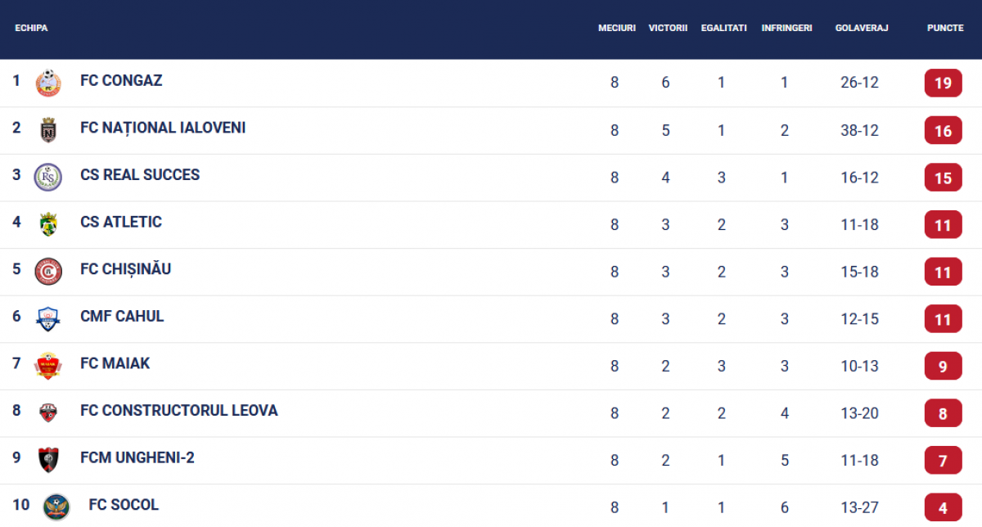Screen dimensions: 982x527
Task: Click the FC Maiak team logo
Action: [48, 365]
